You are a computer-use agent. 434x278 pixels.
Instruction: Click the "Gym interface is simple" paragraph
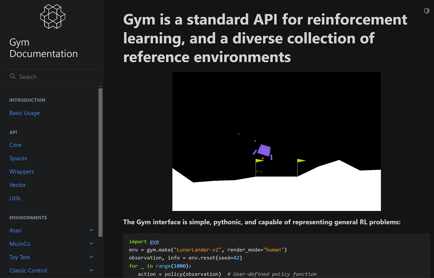point(262,222)
